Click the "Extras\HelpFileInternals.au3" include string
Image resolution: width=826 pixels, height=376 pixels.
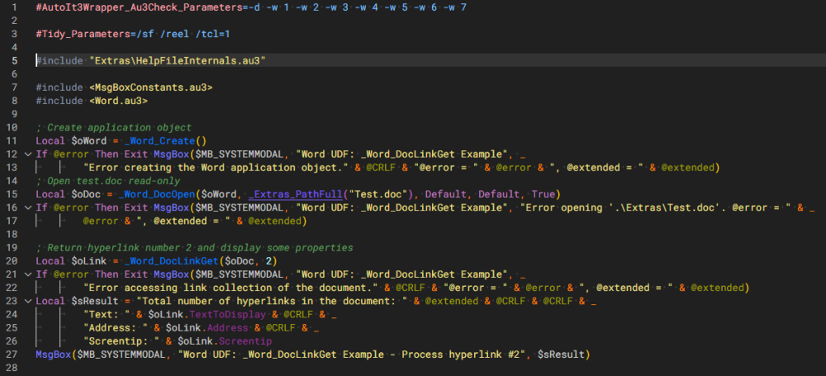(x=177, y=60)
